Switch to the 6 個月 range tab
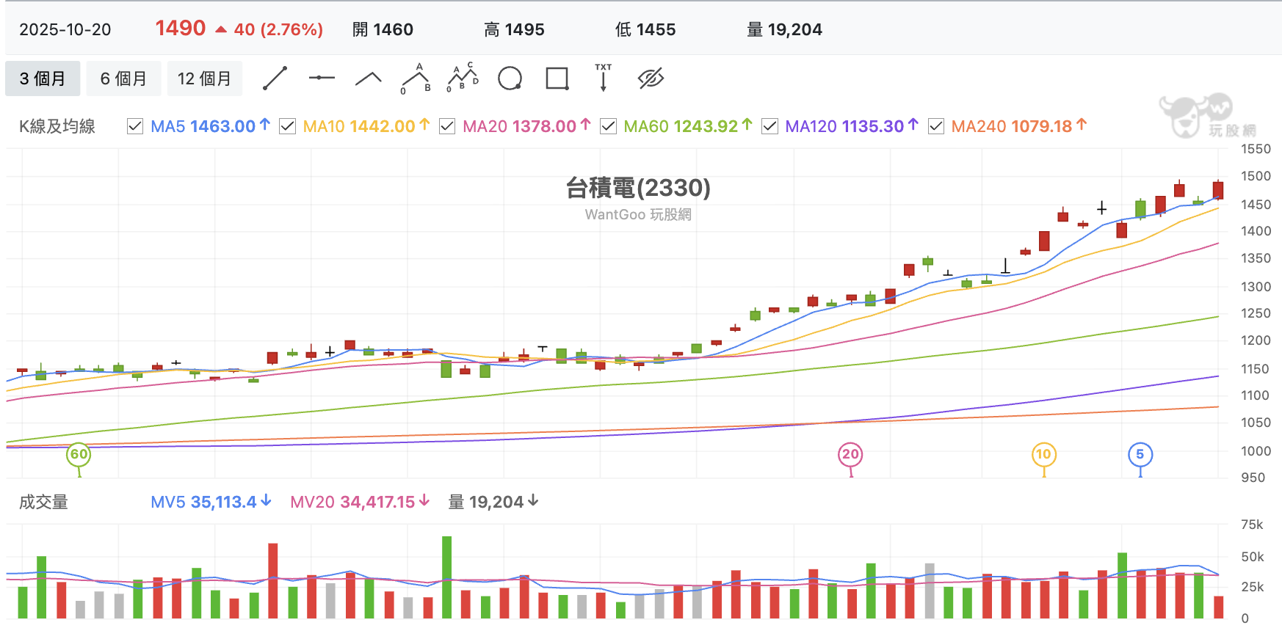This screenshot has height=628, width=1282. point(123,78)
